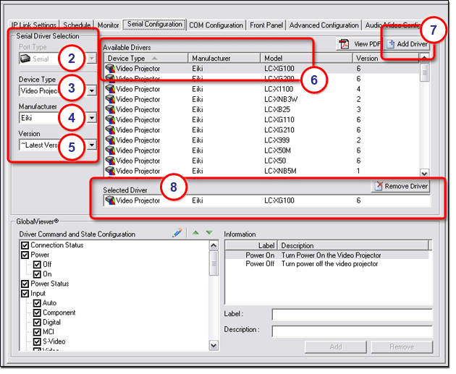Click the pencil edit icon in GlobalViewer
The image size is (456, 374).
coord(177,233)
